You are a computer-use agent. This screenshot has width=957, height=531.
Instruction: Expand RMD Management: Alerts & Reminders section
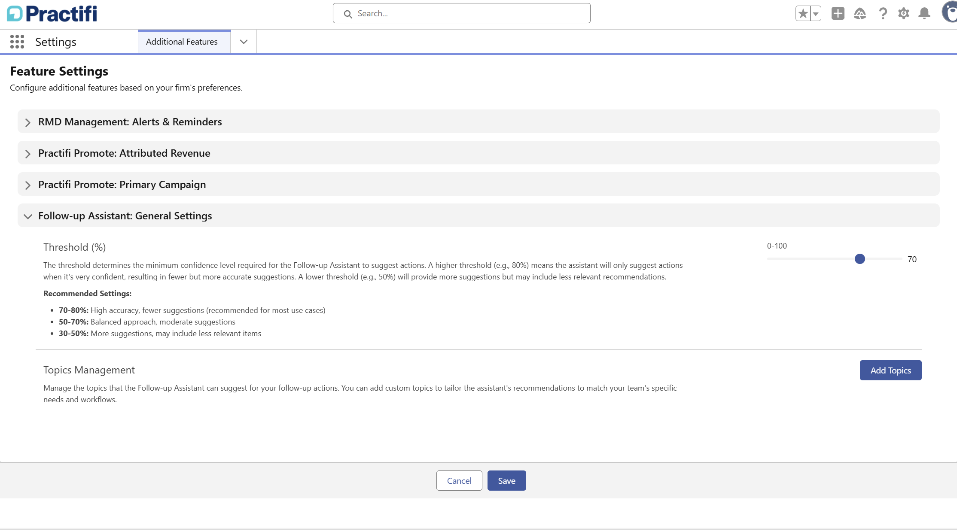tap(478, 121)
